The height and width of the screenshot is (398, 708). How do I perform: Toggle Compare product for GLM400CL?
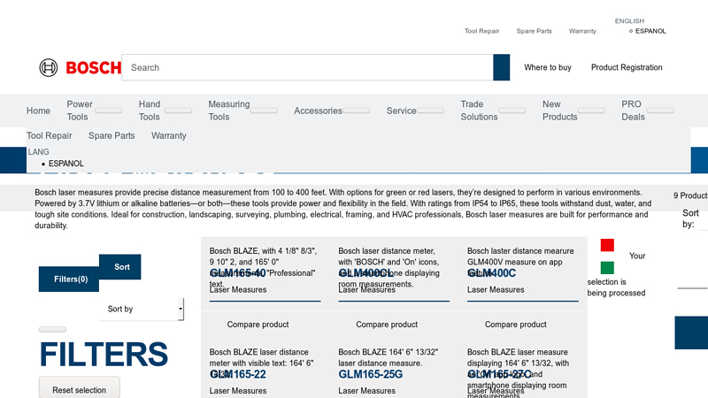(x=387, y=325)
